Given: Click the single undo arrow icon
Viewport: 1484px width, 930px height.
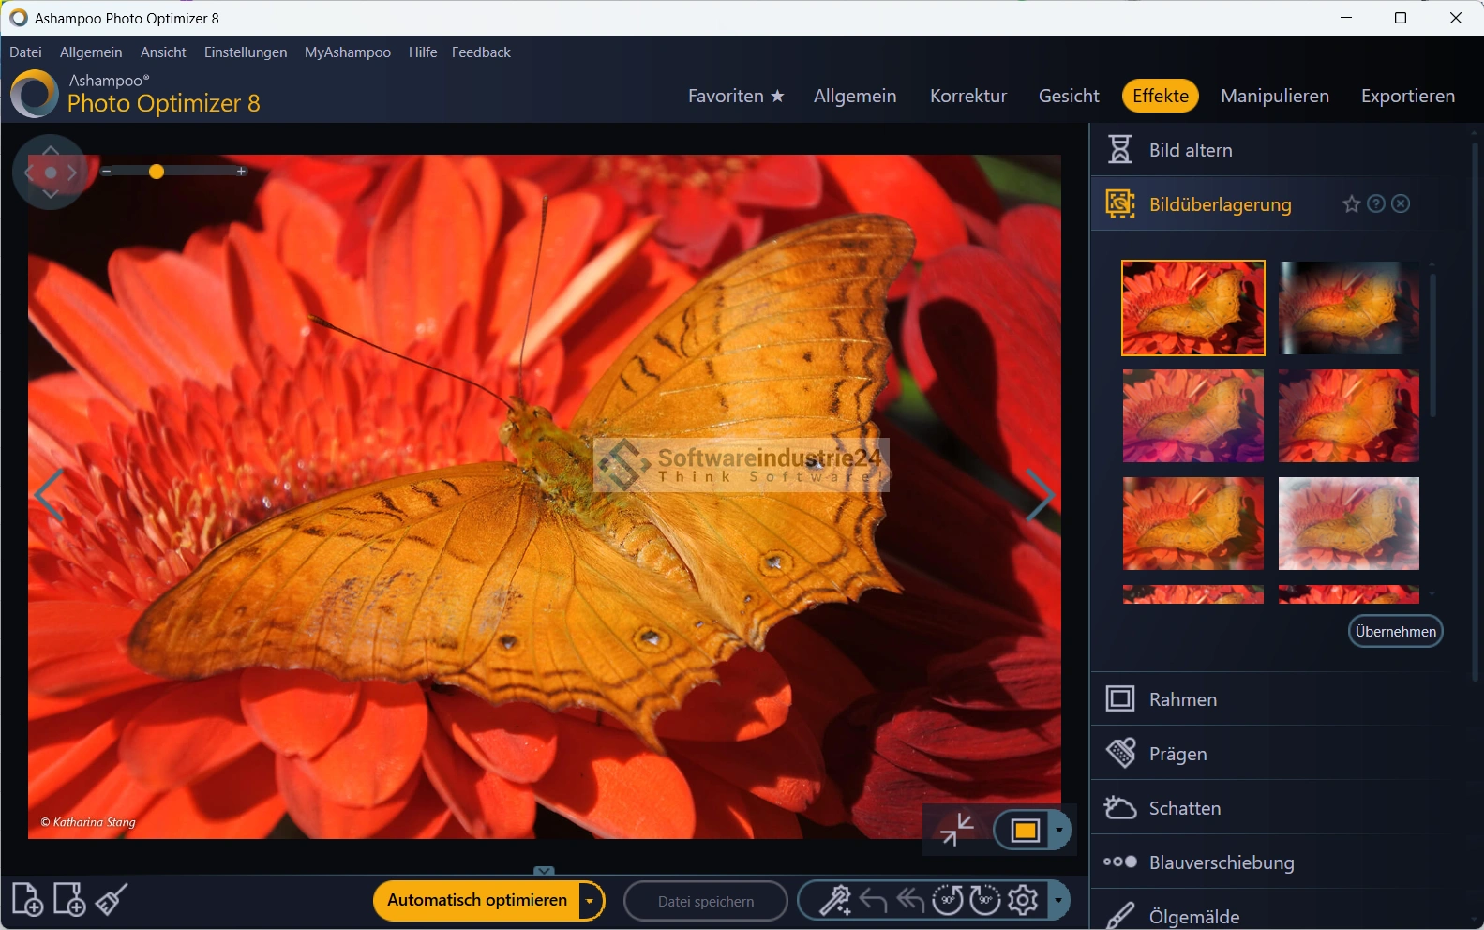Looking at the screenshot, I should (873, 901).
